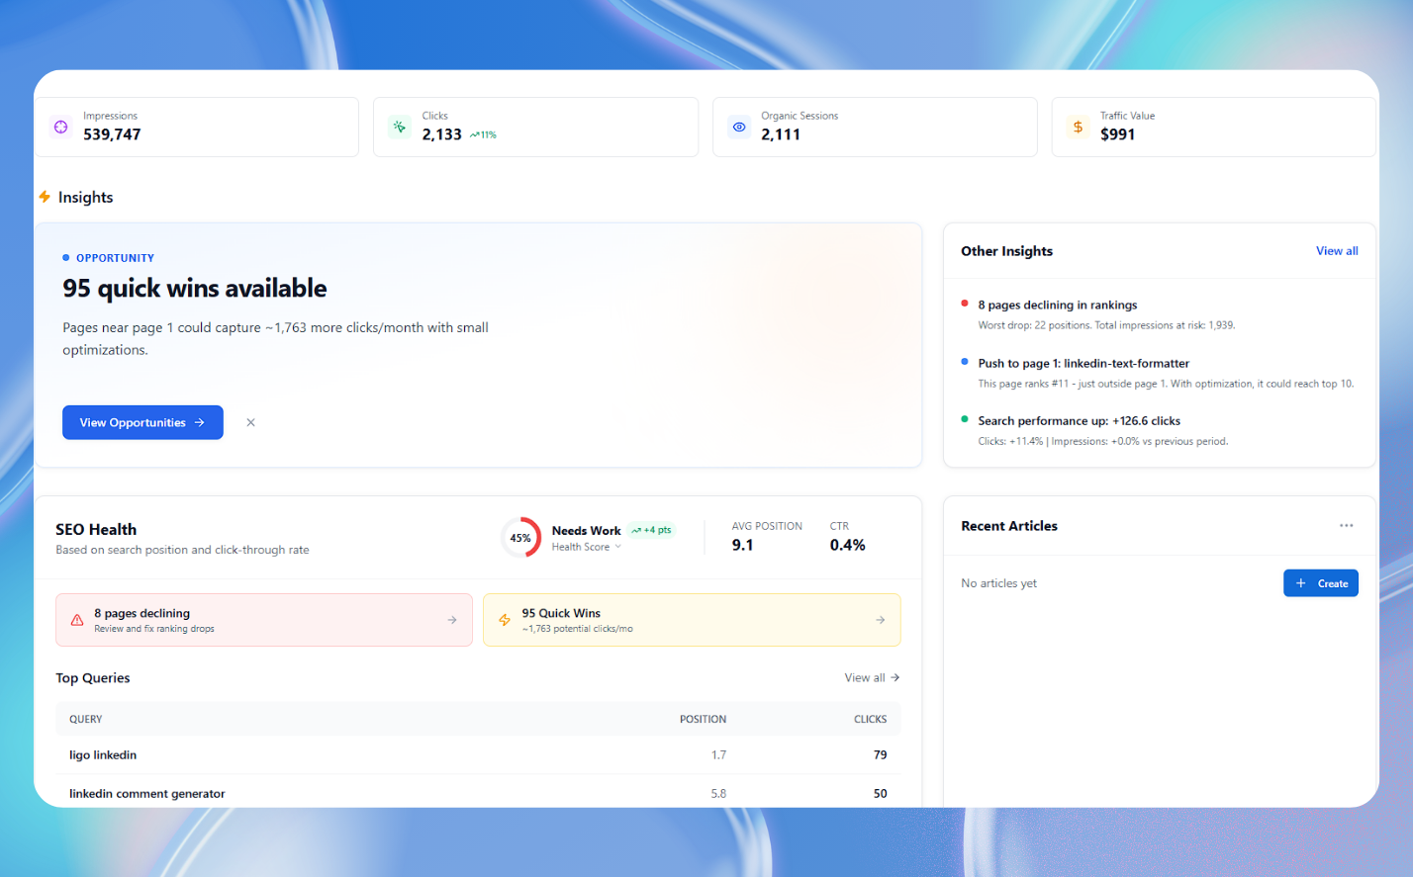The height and width of the screenshot is (877, 1413).
Task: Open the 95 Quick Wins card arrow
Action: pos(880,620)
